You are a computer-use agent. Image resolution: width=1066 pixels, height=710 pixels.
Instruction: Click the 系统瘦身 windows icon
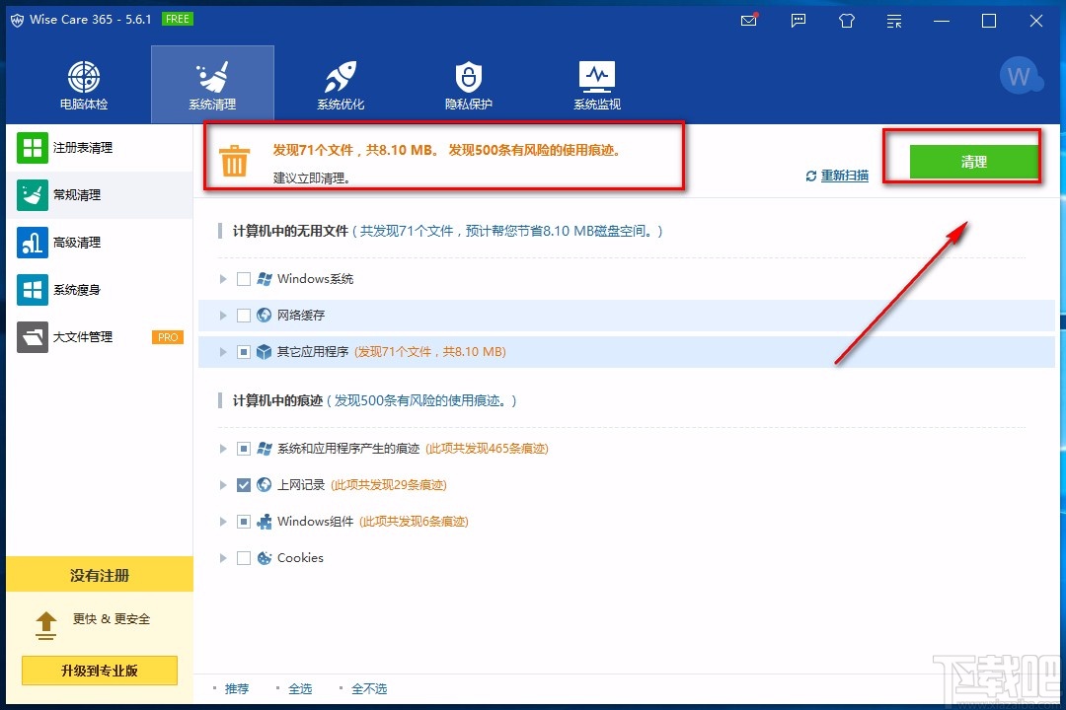pos(32,290)
